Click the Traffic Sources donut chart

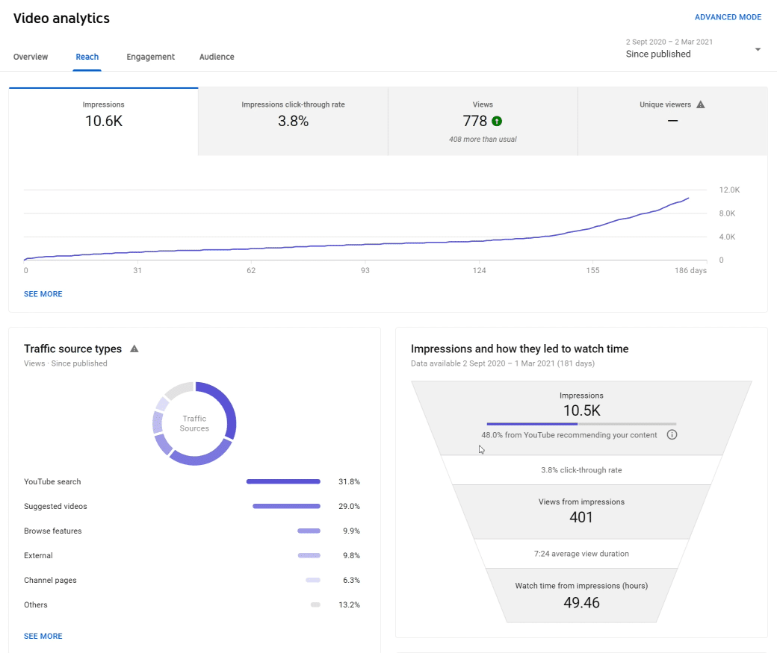[194, 424]
